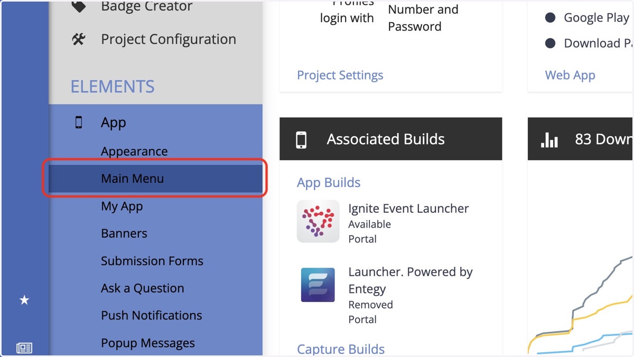Click the Launcher. Powered by Entegy name
The height and width of the screenshot is (357, 634).
411,280
